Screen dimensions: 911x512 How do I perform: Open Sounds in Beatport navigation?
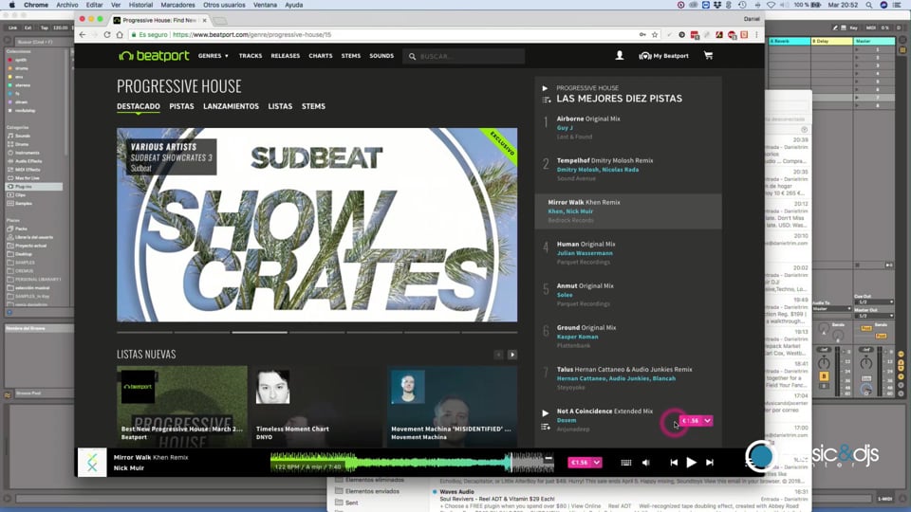tap(381, 56)
